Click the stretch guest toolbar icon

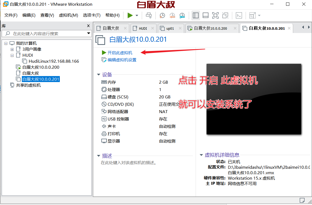click(252, 15)
